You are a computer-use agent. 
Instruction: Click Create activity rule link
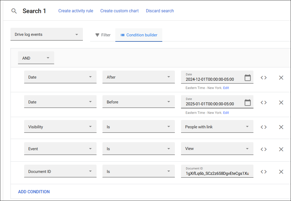[76, 11]
